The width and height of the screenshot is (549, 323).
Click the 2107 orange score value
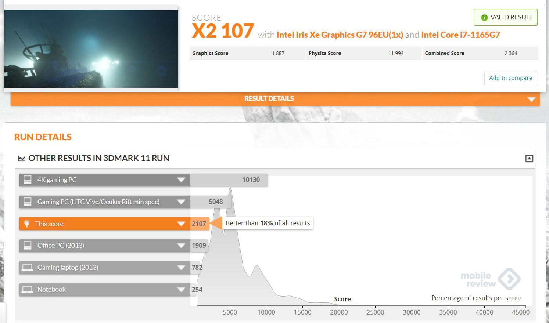click(x=199, y=224)
